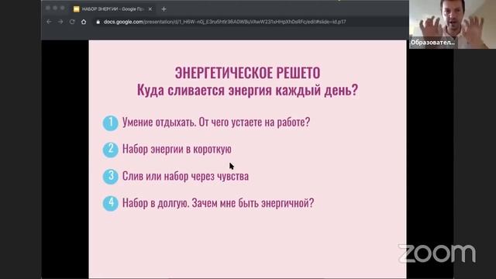Close the НАБОР ЭНЕРГИИ browser tab
The image size is (496, 279).
coord(150,9)
